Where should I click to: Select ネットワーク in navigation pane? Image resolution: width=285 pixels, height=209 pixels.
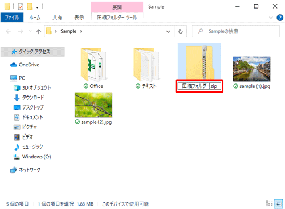pyautogui.click(x=30, y=170)
